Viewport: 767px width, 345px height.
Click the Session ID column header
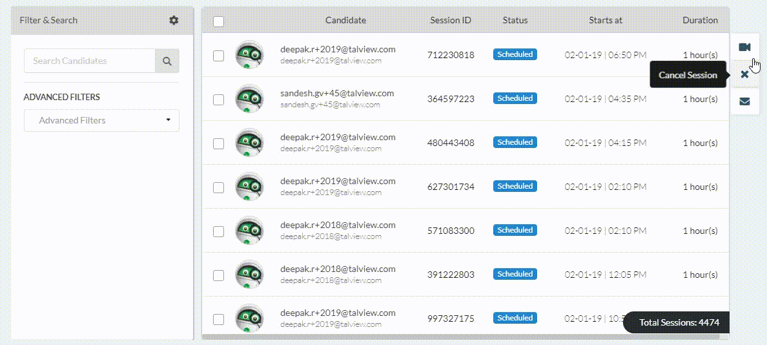pyautogui.click(x=451, y=20)
